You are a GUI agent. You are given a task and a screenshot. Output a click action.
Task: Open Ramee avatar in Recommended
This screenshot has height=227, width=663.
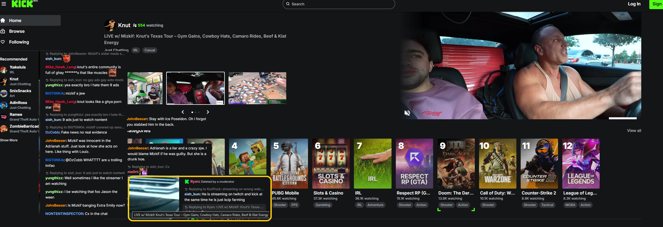[4, 117]
